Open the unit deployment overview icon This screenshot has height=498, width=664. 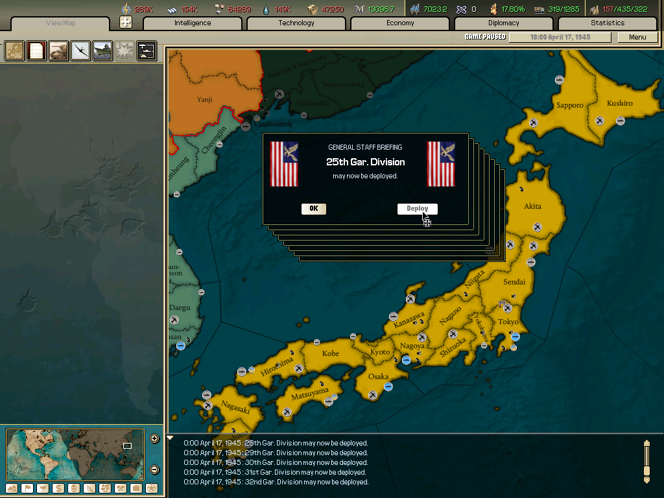146,51
